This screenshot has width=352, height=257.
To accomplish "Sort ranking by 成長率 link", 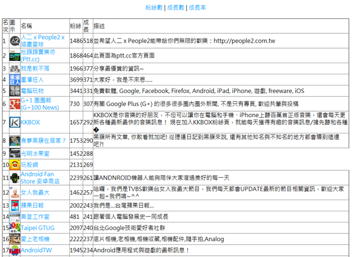I will click(197, 8).
